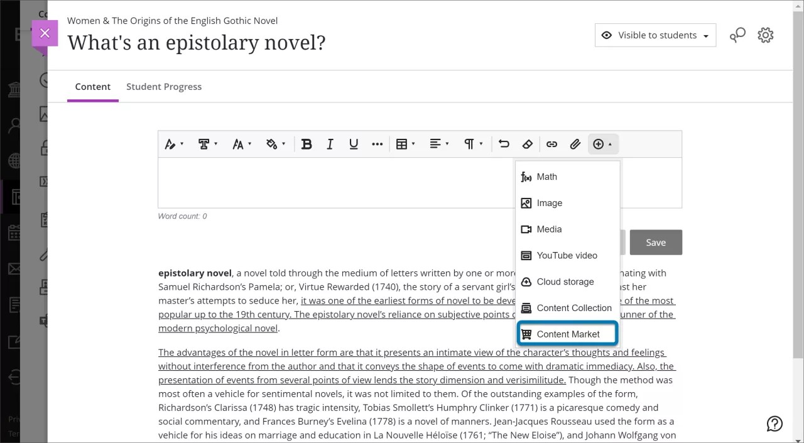Image resolution: width=804 pixels, height=443 pixels.
Task: Expand the text alignment dropdown
Action: 438,144
